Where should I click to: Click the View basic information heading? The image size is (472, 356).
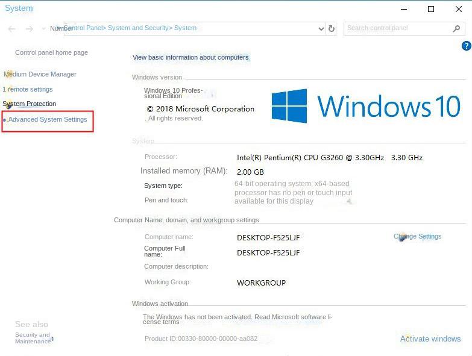point(190,57)
